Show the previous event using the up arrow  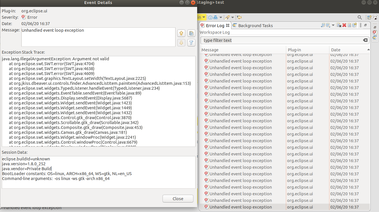pos(181,33)
